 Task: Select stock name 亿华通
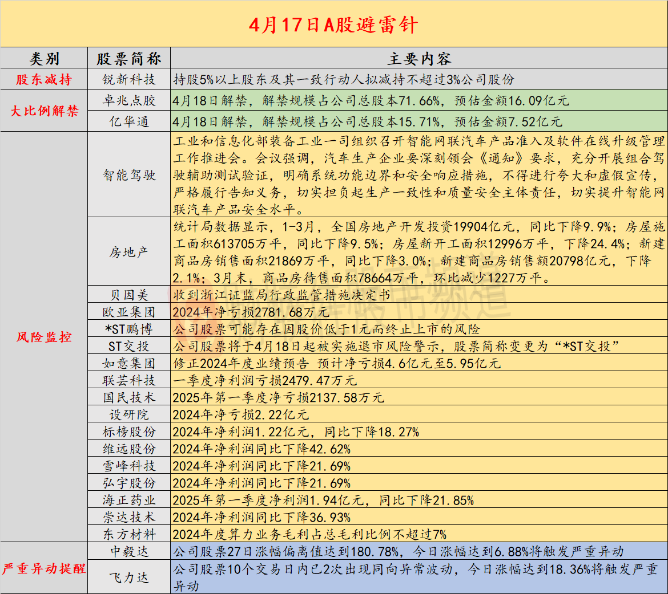(129, 121)
